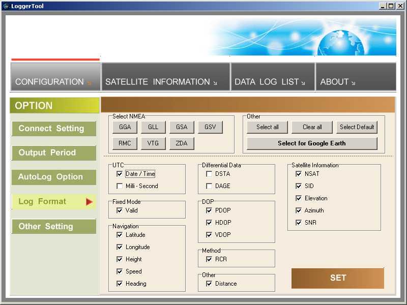This screenshot has width=407, height=305.
Task: Disable the SNR satellite checkbox
Action: [x=299, y=223]
